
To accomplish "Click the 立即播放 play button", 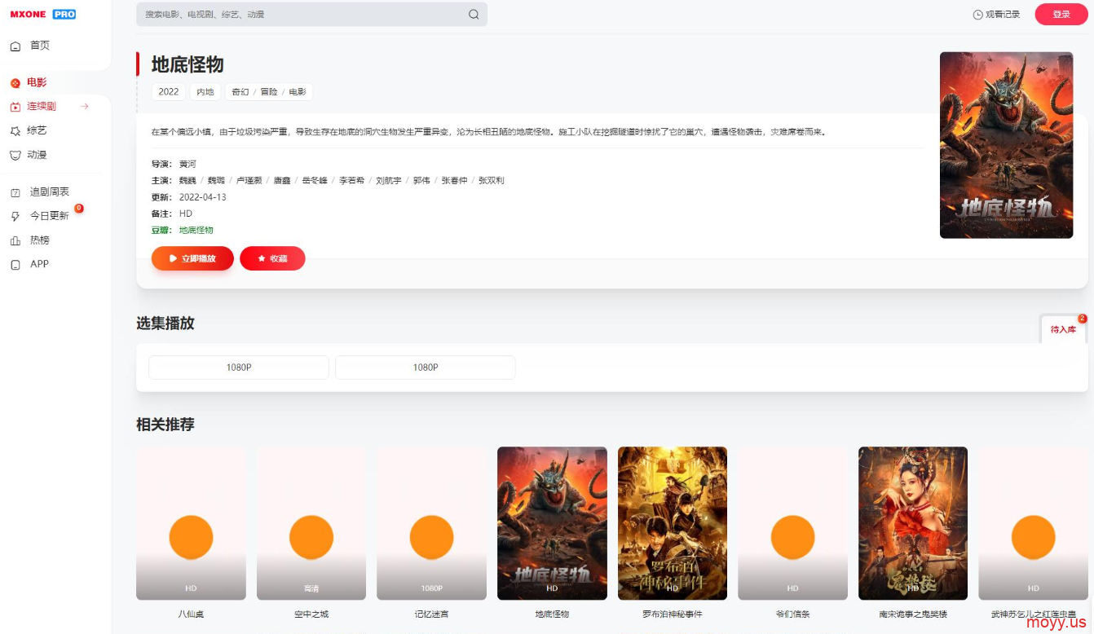I will (192, 258).
